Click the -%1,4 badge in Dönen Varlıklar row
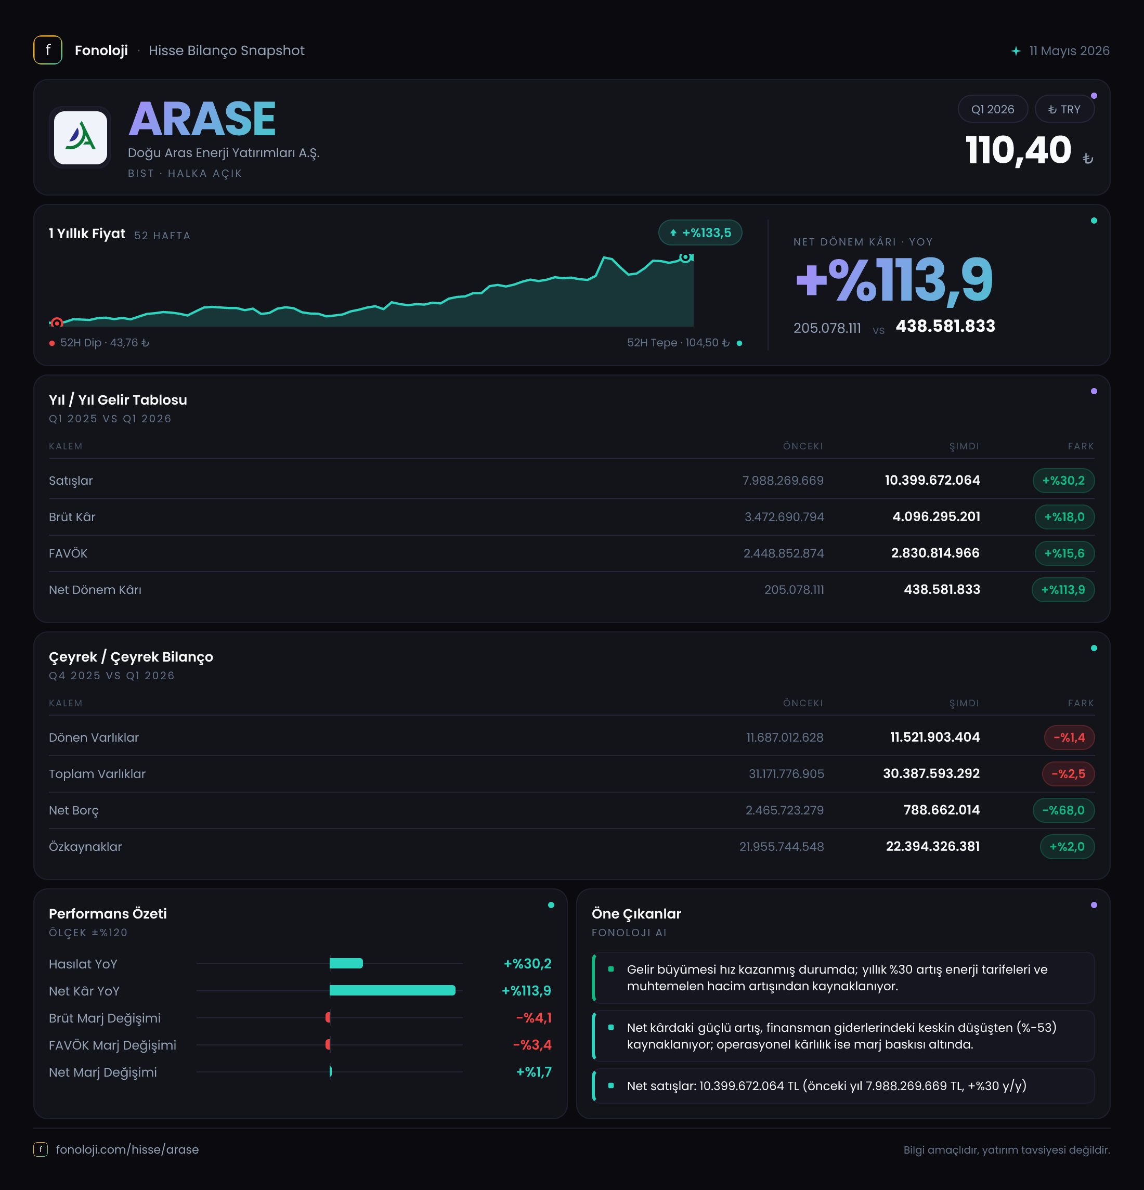 1069,737
